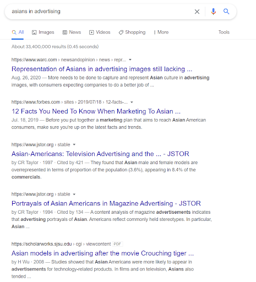Screen dimensions: 256x282
Task: Open "Portrayals of Asian Americans in Magazine Advertising" link
Action: (106, 203)
